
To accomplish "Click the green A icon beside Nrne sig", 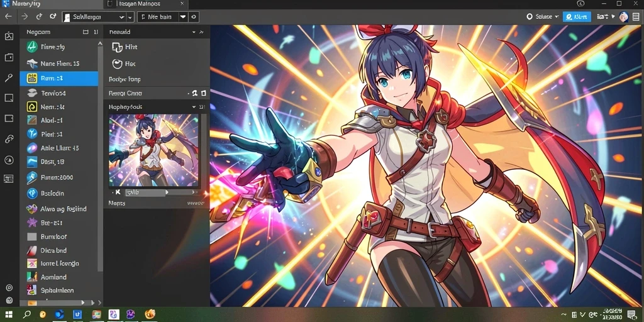I will click(32, 47).
